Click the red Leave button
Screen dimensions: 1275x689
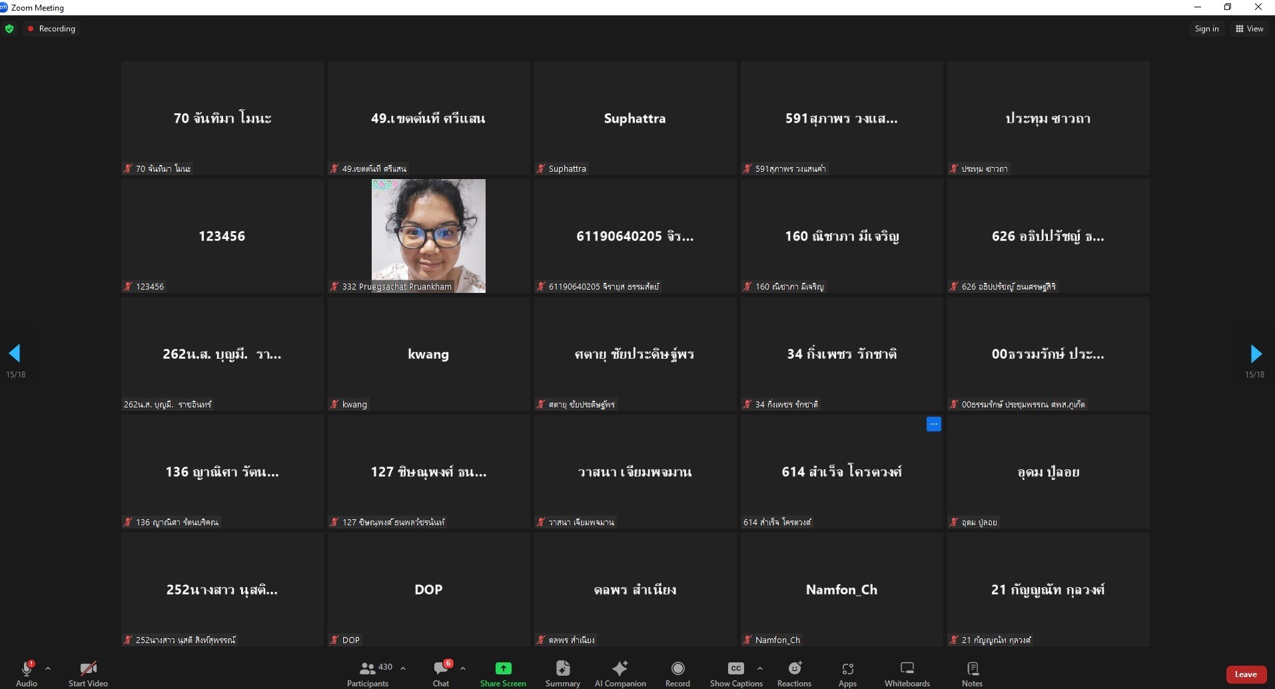[x=1246, y=674]
